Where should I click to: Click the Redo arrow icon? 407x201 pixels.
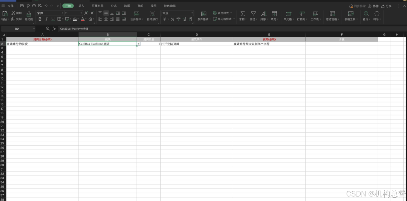(x=52, y=6)
